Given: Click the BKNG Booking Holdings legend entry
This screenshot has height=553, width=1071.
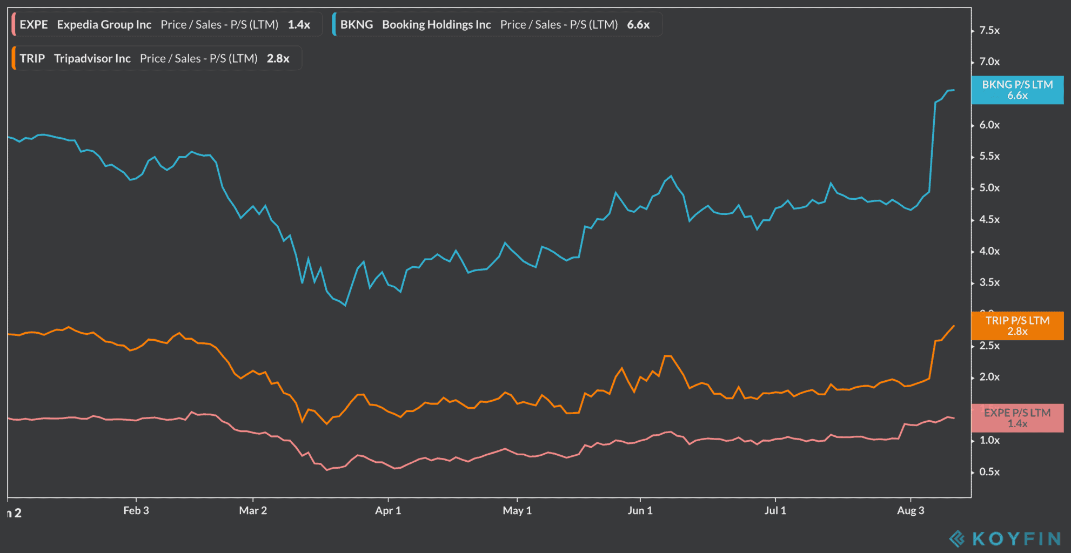Looking at the screenshot, I should 497,24.
